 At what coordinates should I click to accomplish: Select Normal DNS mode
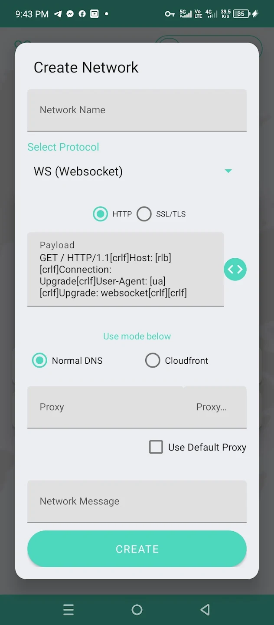[39, 360]
